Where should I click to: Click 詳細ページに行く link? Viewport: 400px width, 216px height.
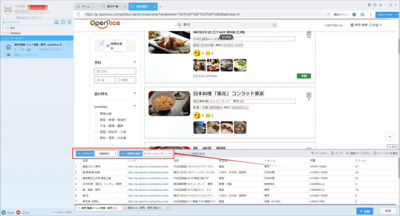tap(357, 153)
